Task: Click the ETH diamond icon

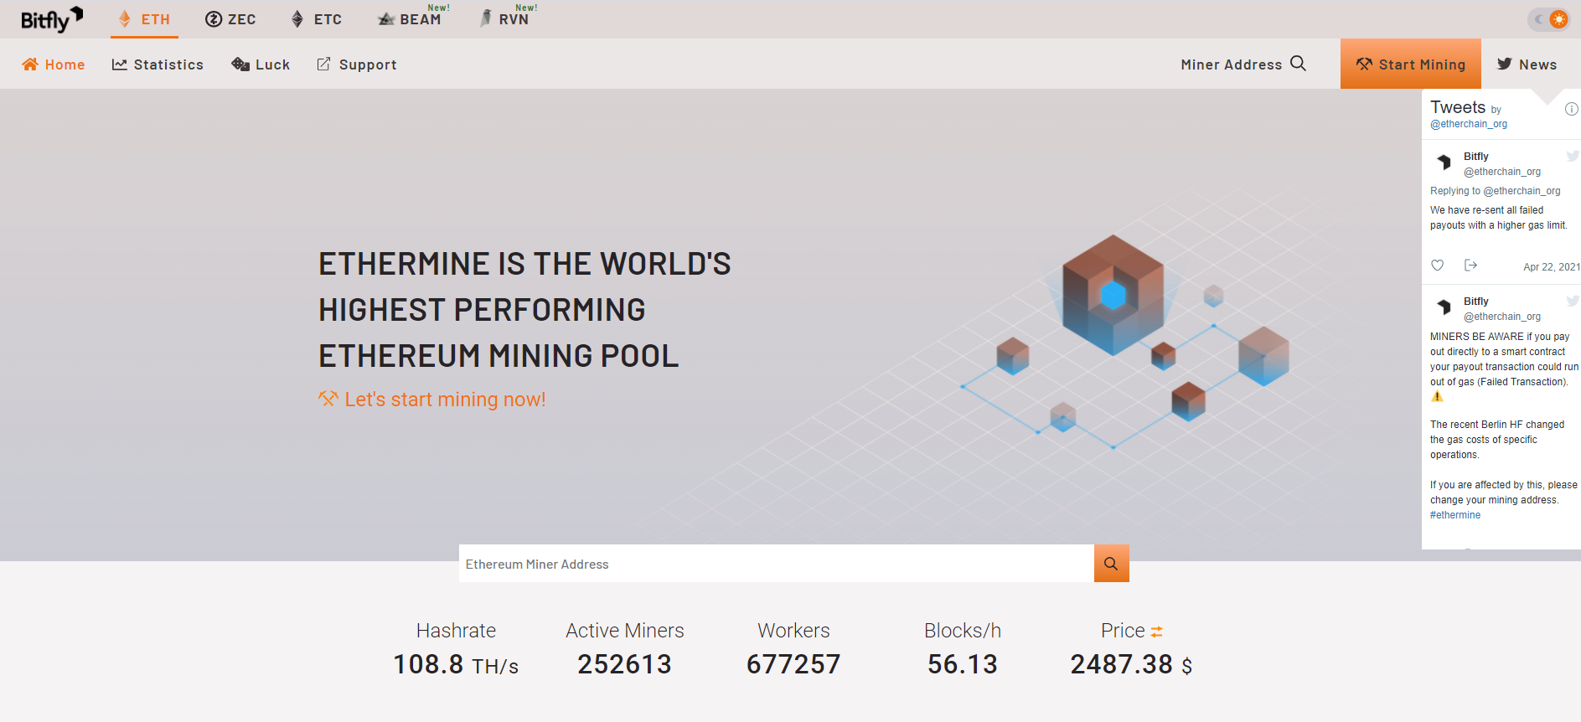Action: point(125,18)
